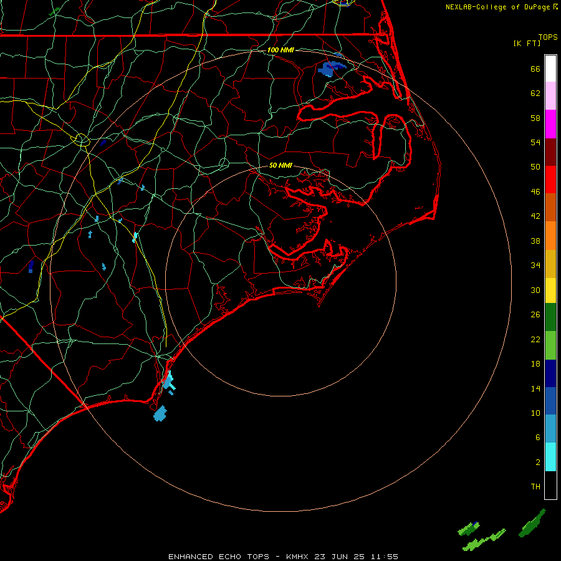The image size is (561, 561).
Task: Click the "TOPS" legend heading
Action: click(548, 37)
